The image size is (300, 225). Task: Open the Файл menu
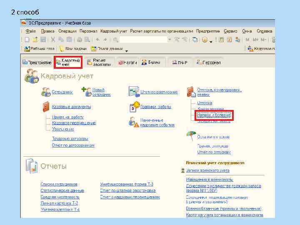[x=30, y=31]
